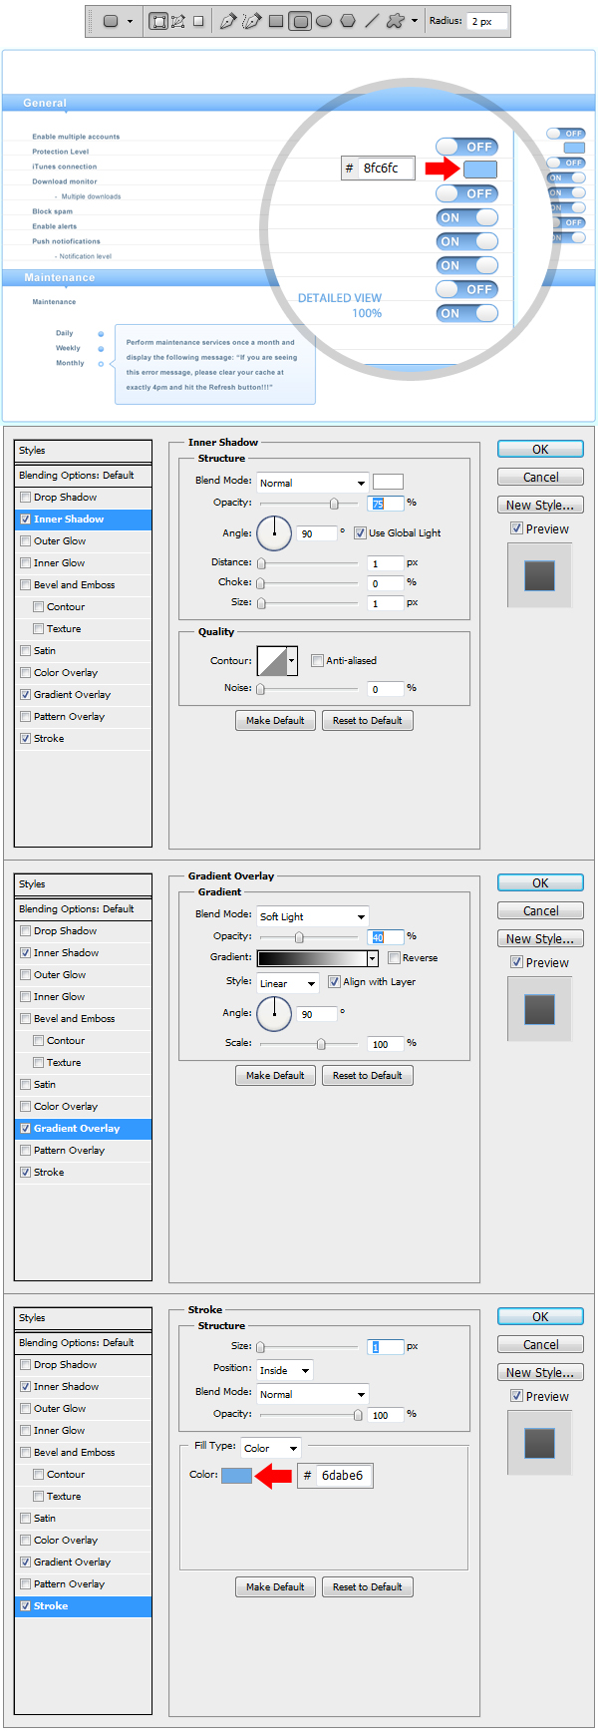Viewport: 598px width, 1736px height.
Task: Click Reset to Default in Gradient Overlay panel
Action: tap(367, 1076)
